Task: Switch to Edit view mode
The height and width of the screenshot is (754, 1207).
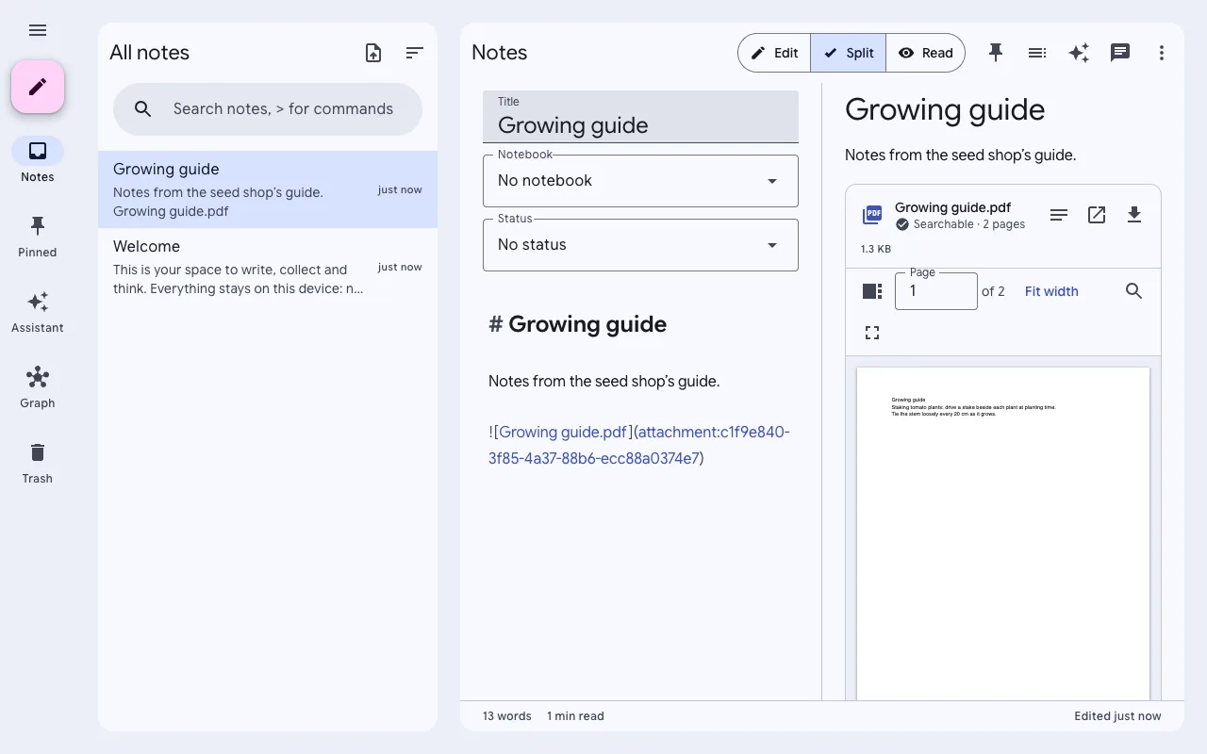Action: click(x=774, y=53)
